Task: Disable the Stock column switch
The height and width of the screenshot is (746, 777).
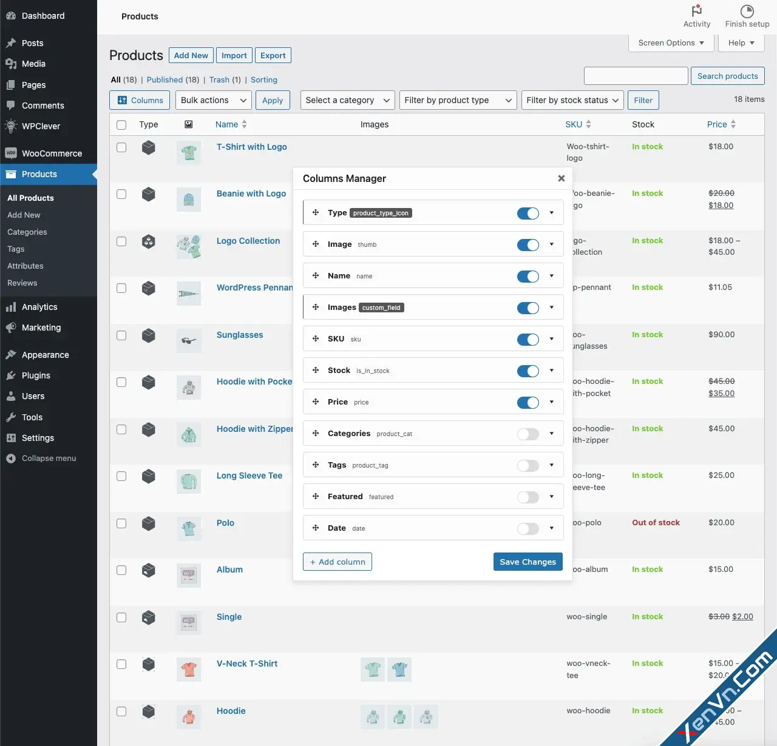Action: [x=528, y=371]
